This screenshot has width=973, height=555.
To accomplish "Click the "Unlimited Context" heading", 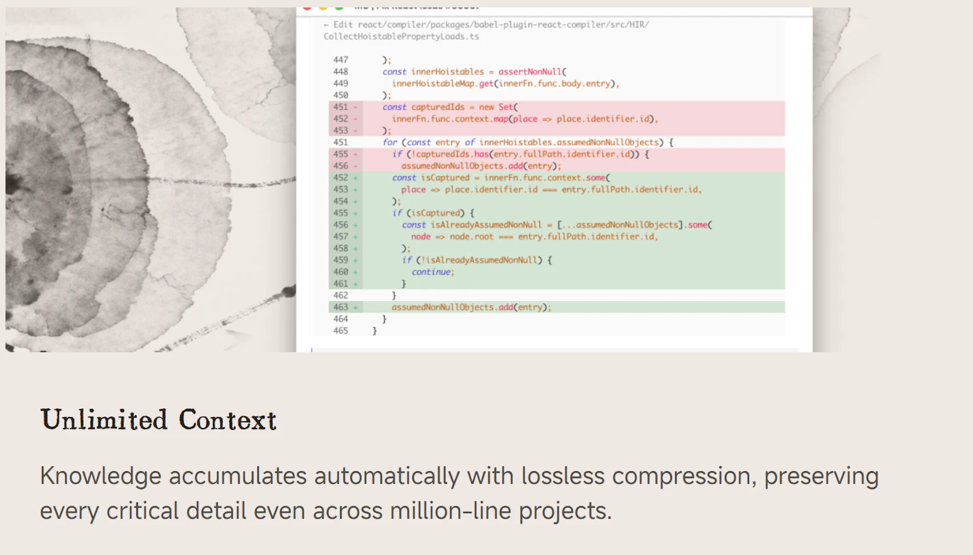I will (x=158, y=420).
